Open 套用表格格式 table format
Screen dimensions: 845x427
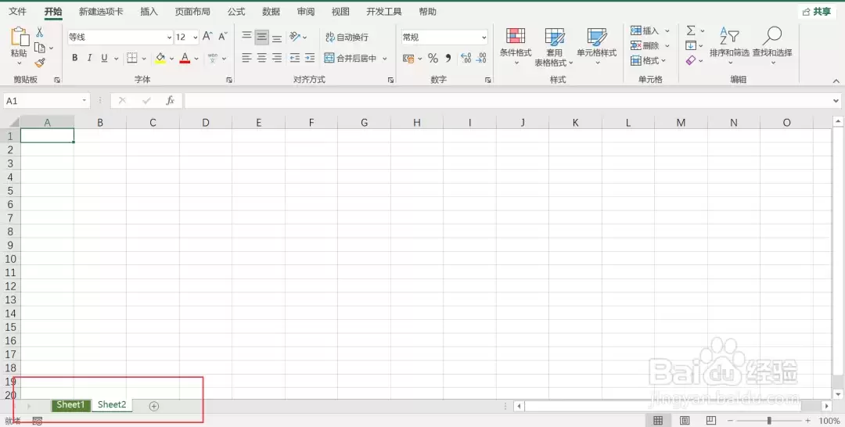[554, 48]
